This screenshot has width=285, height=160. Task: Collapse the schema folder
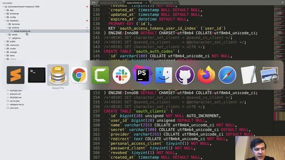point(7,28)
